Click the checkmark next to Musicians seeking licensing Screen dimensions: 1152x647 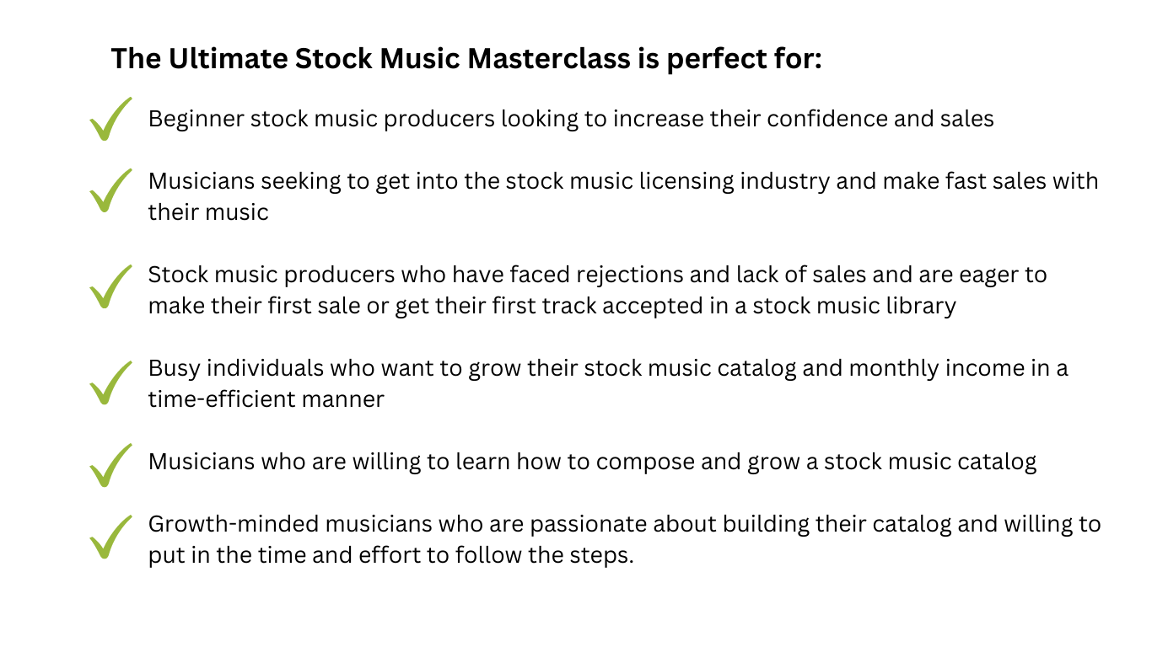point(110,190)
